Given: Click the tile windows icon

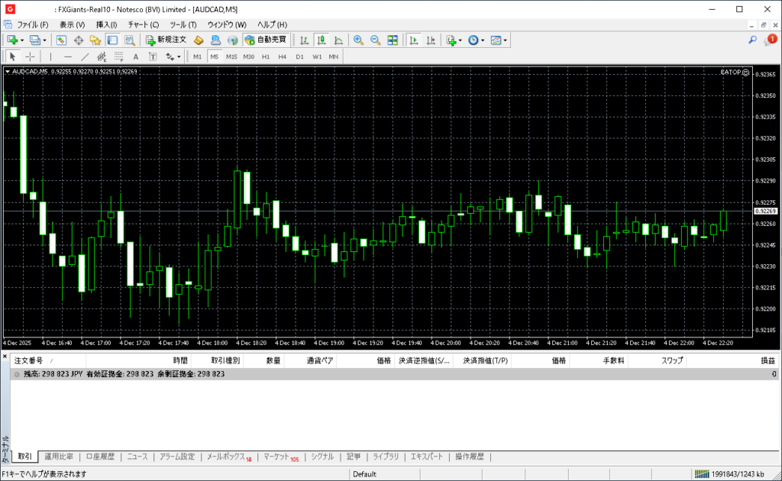Looking at the screenshot, I should (393, 40).
